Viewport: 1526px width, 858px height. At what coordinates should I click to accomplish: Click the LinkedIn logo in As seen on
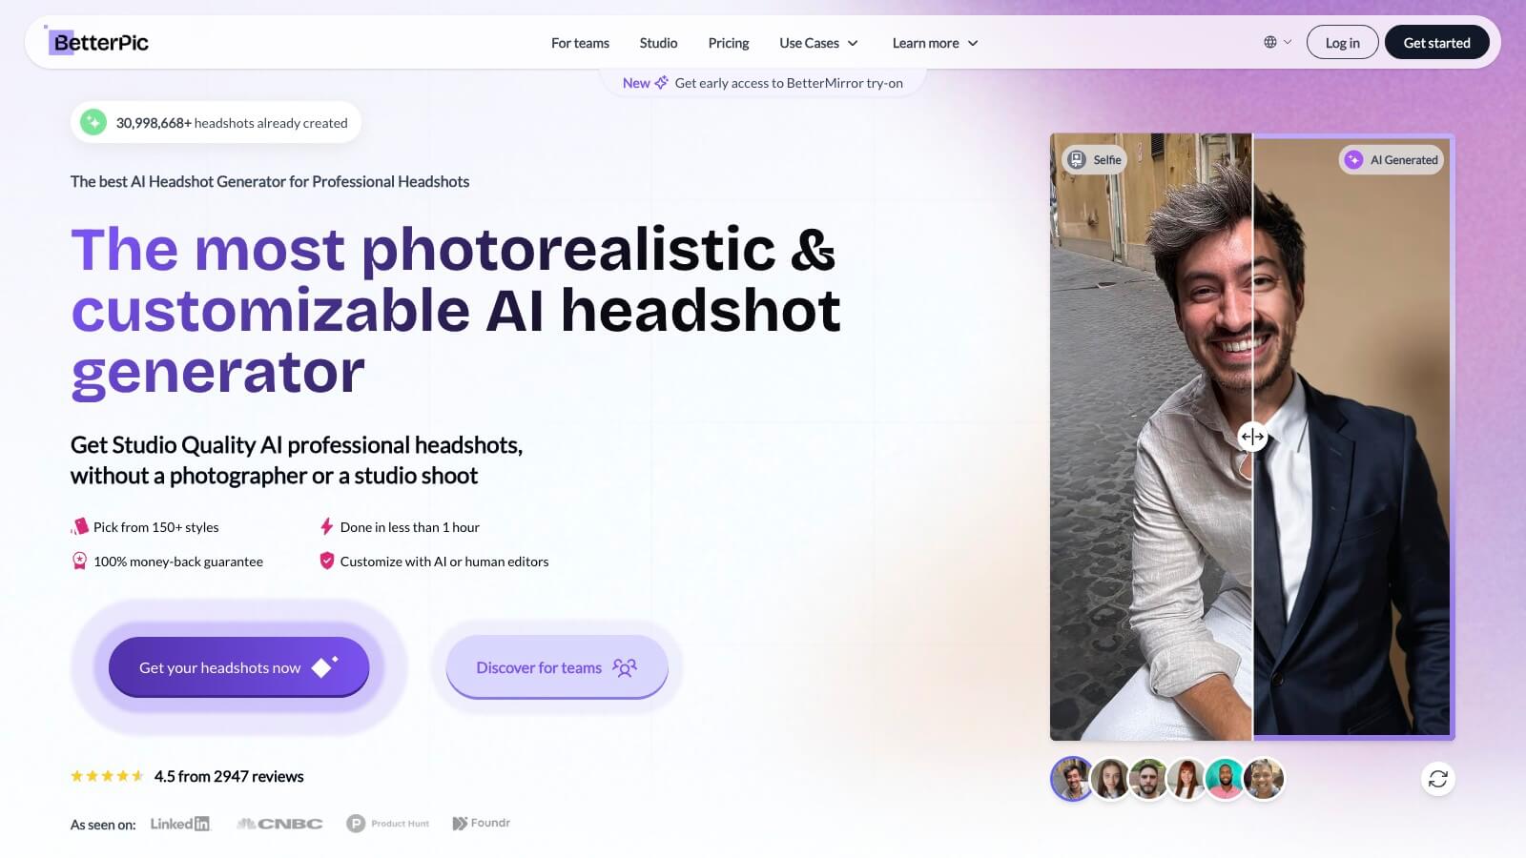tap(179, 824)
